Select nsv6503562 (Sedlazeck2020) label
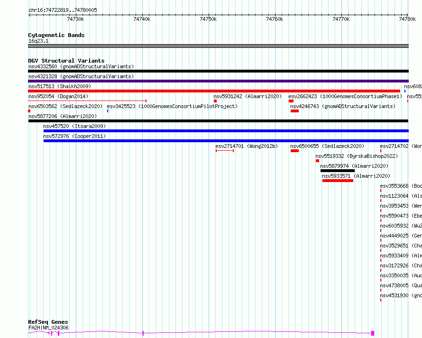The image size is (422, 338). pos(65,106)
